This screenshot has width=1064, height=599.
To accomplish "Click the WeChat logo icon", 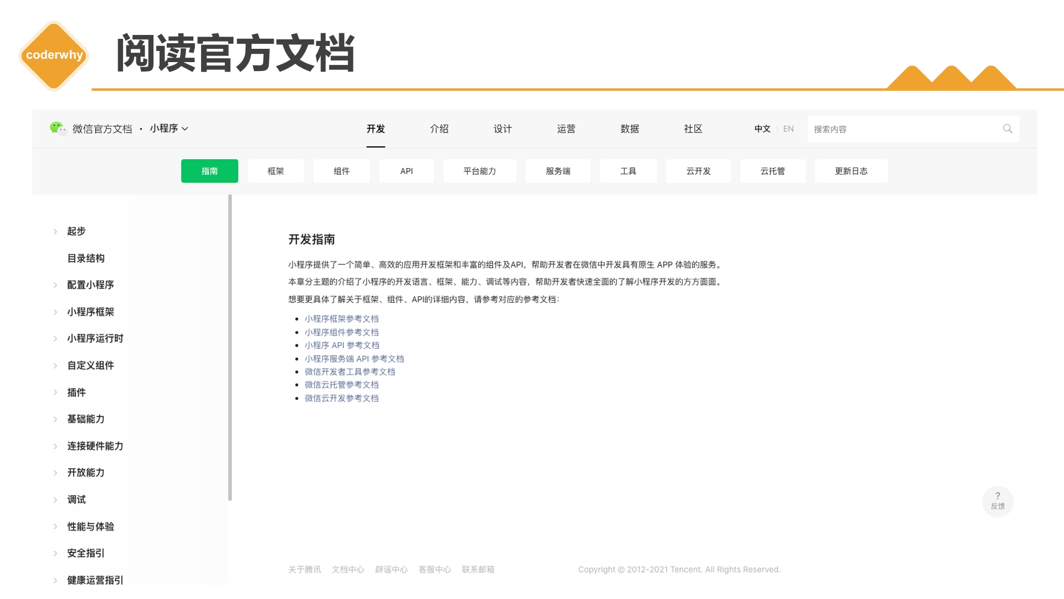I will pyautogui.click(x=58, y=129).
